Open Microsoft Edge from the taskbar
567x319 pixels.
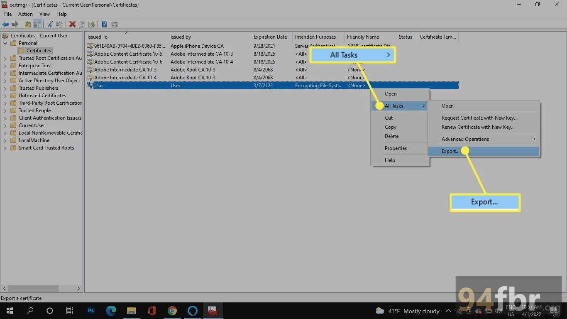111,311
